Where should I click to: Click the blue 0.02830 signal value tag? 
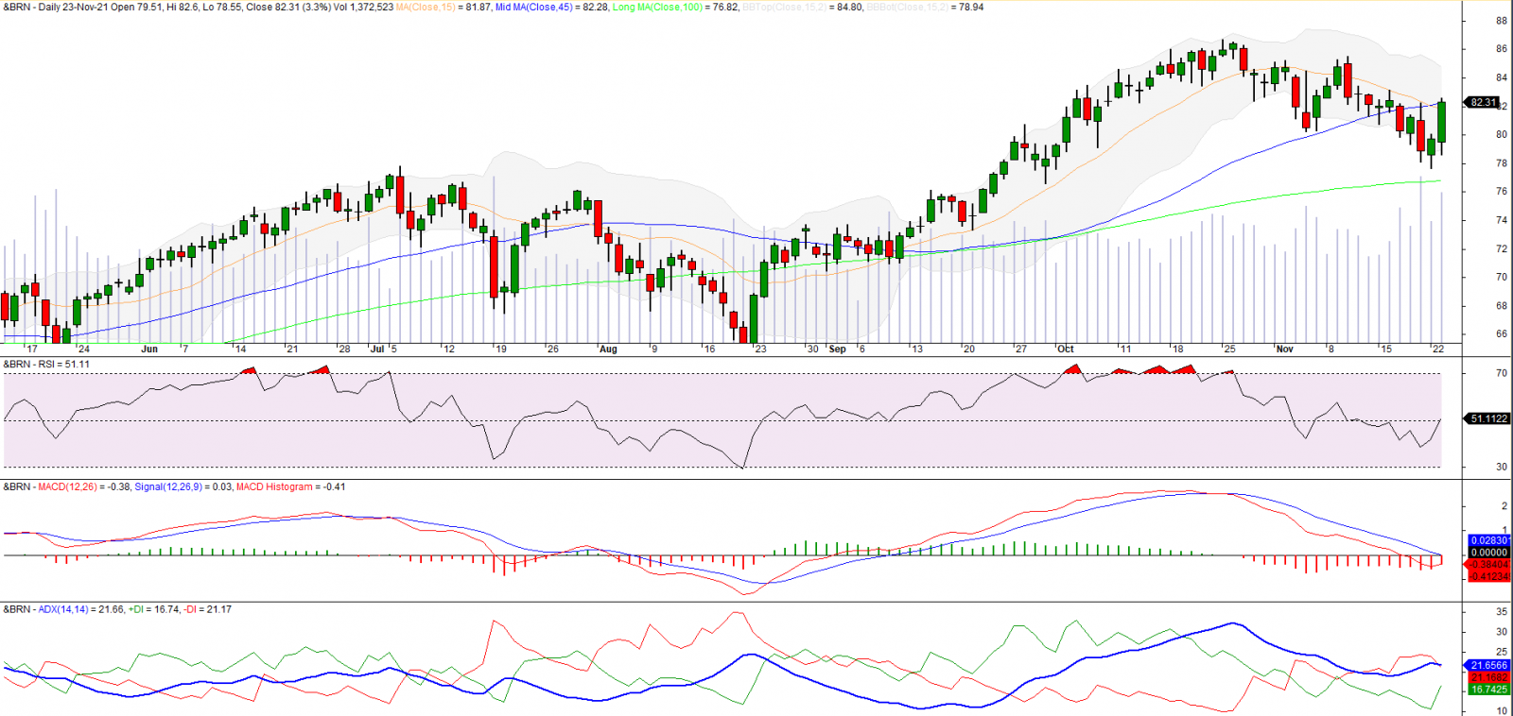(x=1489, y=541)
